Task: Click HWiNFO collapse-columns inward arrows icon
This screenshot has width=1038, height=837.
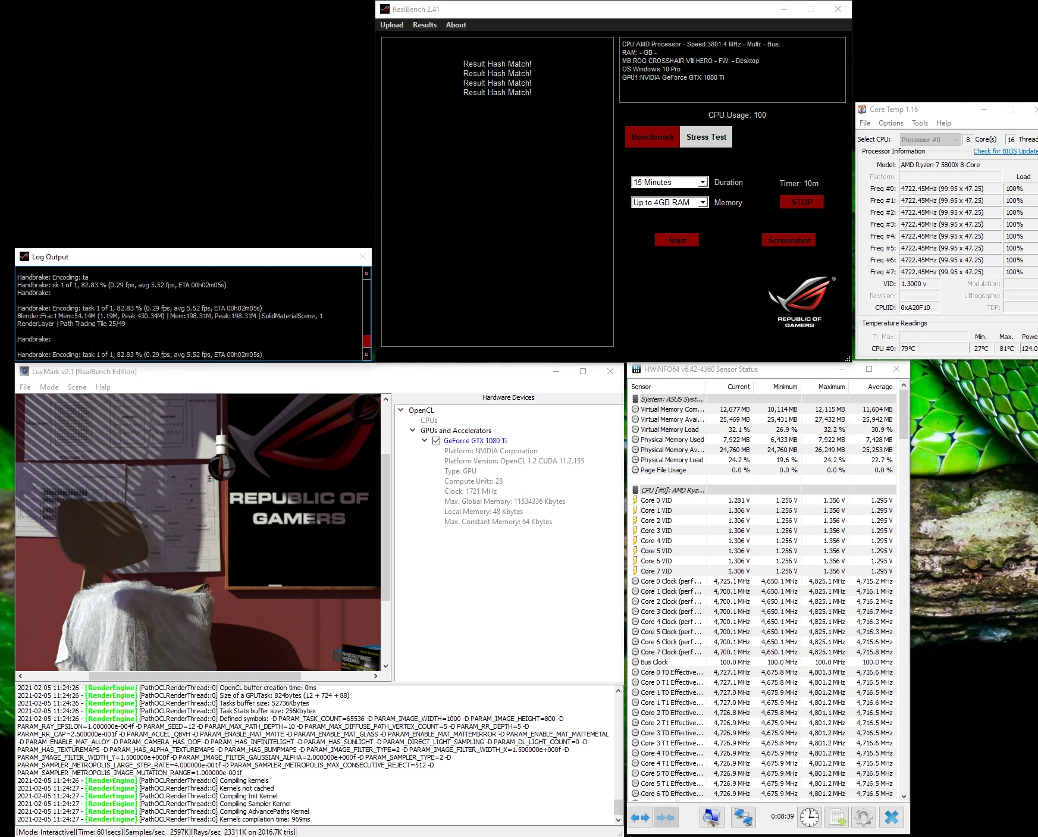Action: (666, 817)
